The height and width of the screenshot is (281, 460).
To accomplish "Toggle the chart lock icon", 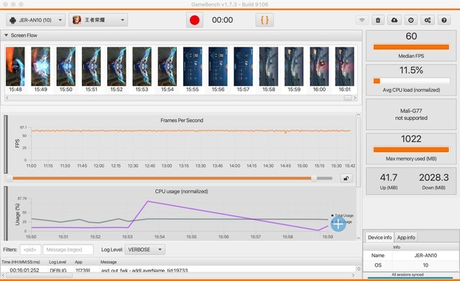I will click(346, 178).
